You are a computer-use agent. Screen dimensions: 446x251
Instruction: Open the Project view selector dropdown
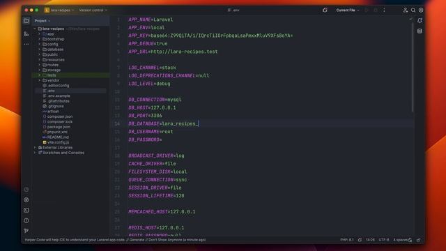click(43, 21)
